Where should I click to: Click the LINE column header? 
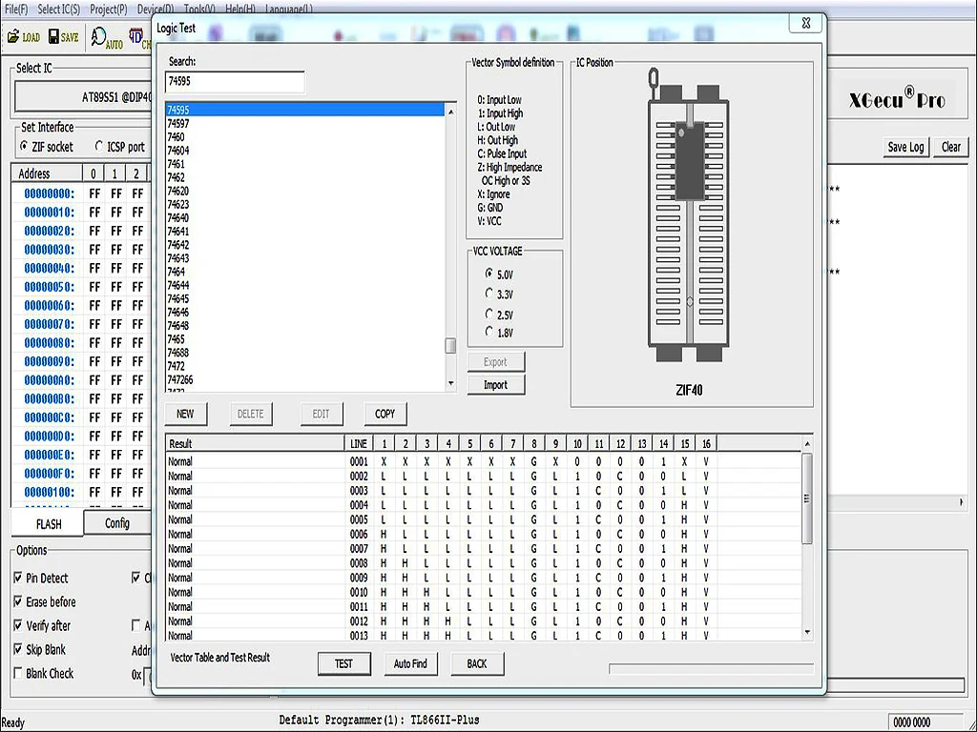click(359, 444)
